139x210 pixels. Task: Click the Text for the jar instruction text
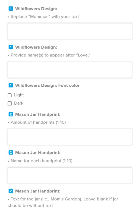(63, 202)
